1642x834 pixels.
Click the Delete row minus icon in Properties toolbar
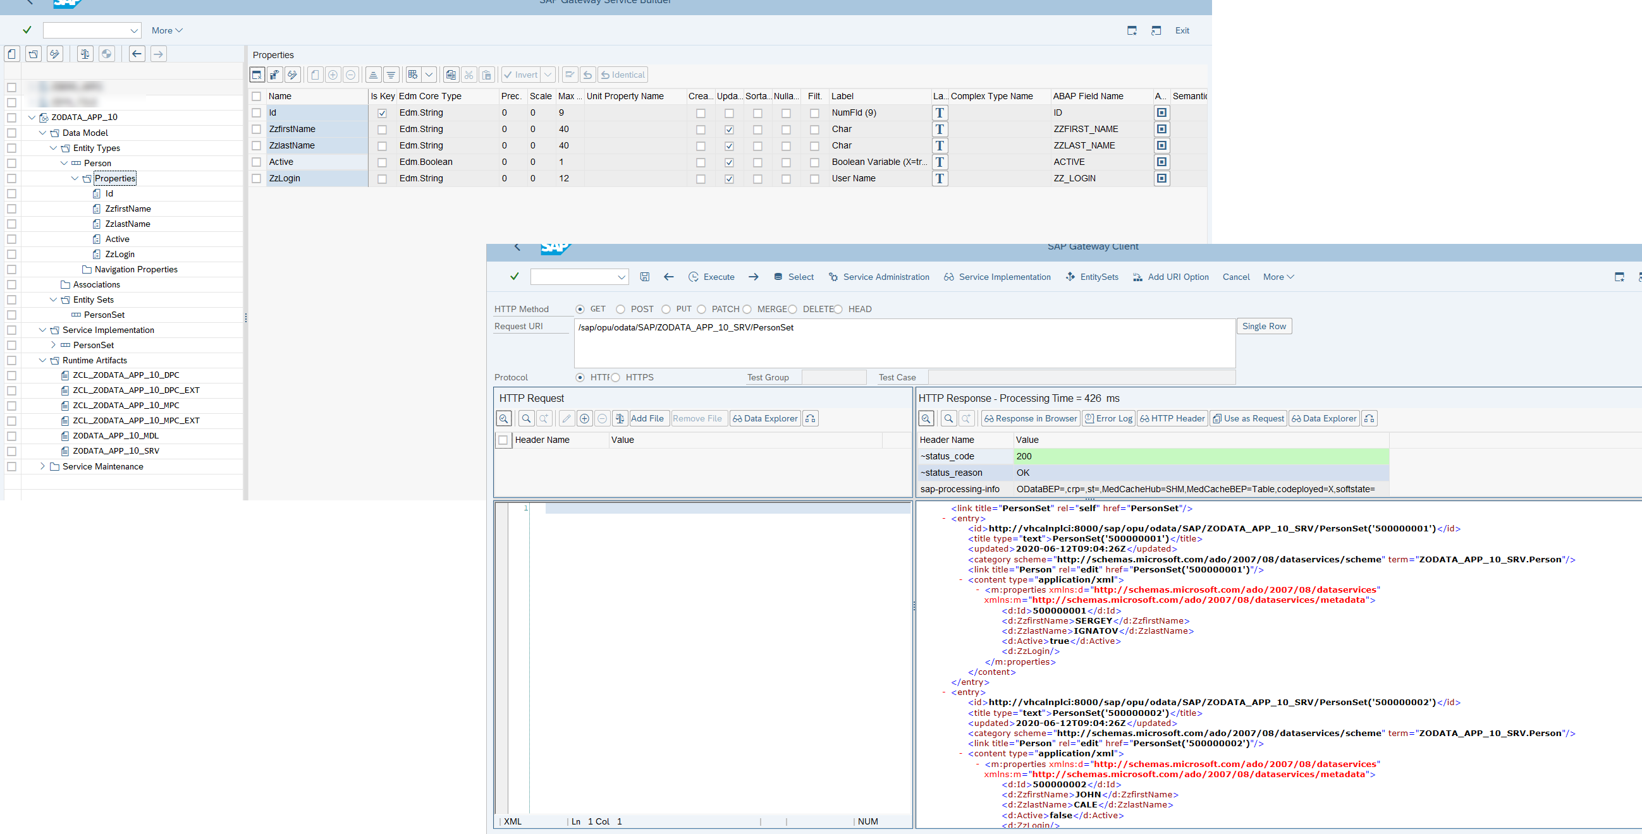point(350,75)
